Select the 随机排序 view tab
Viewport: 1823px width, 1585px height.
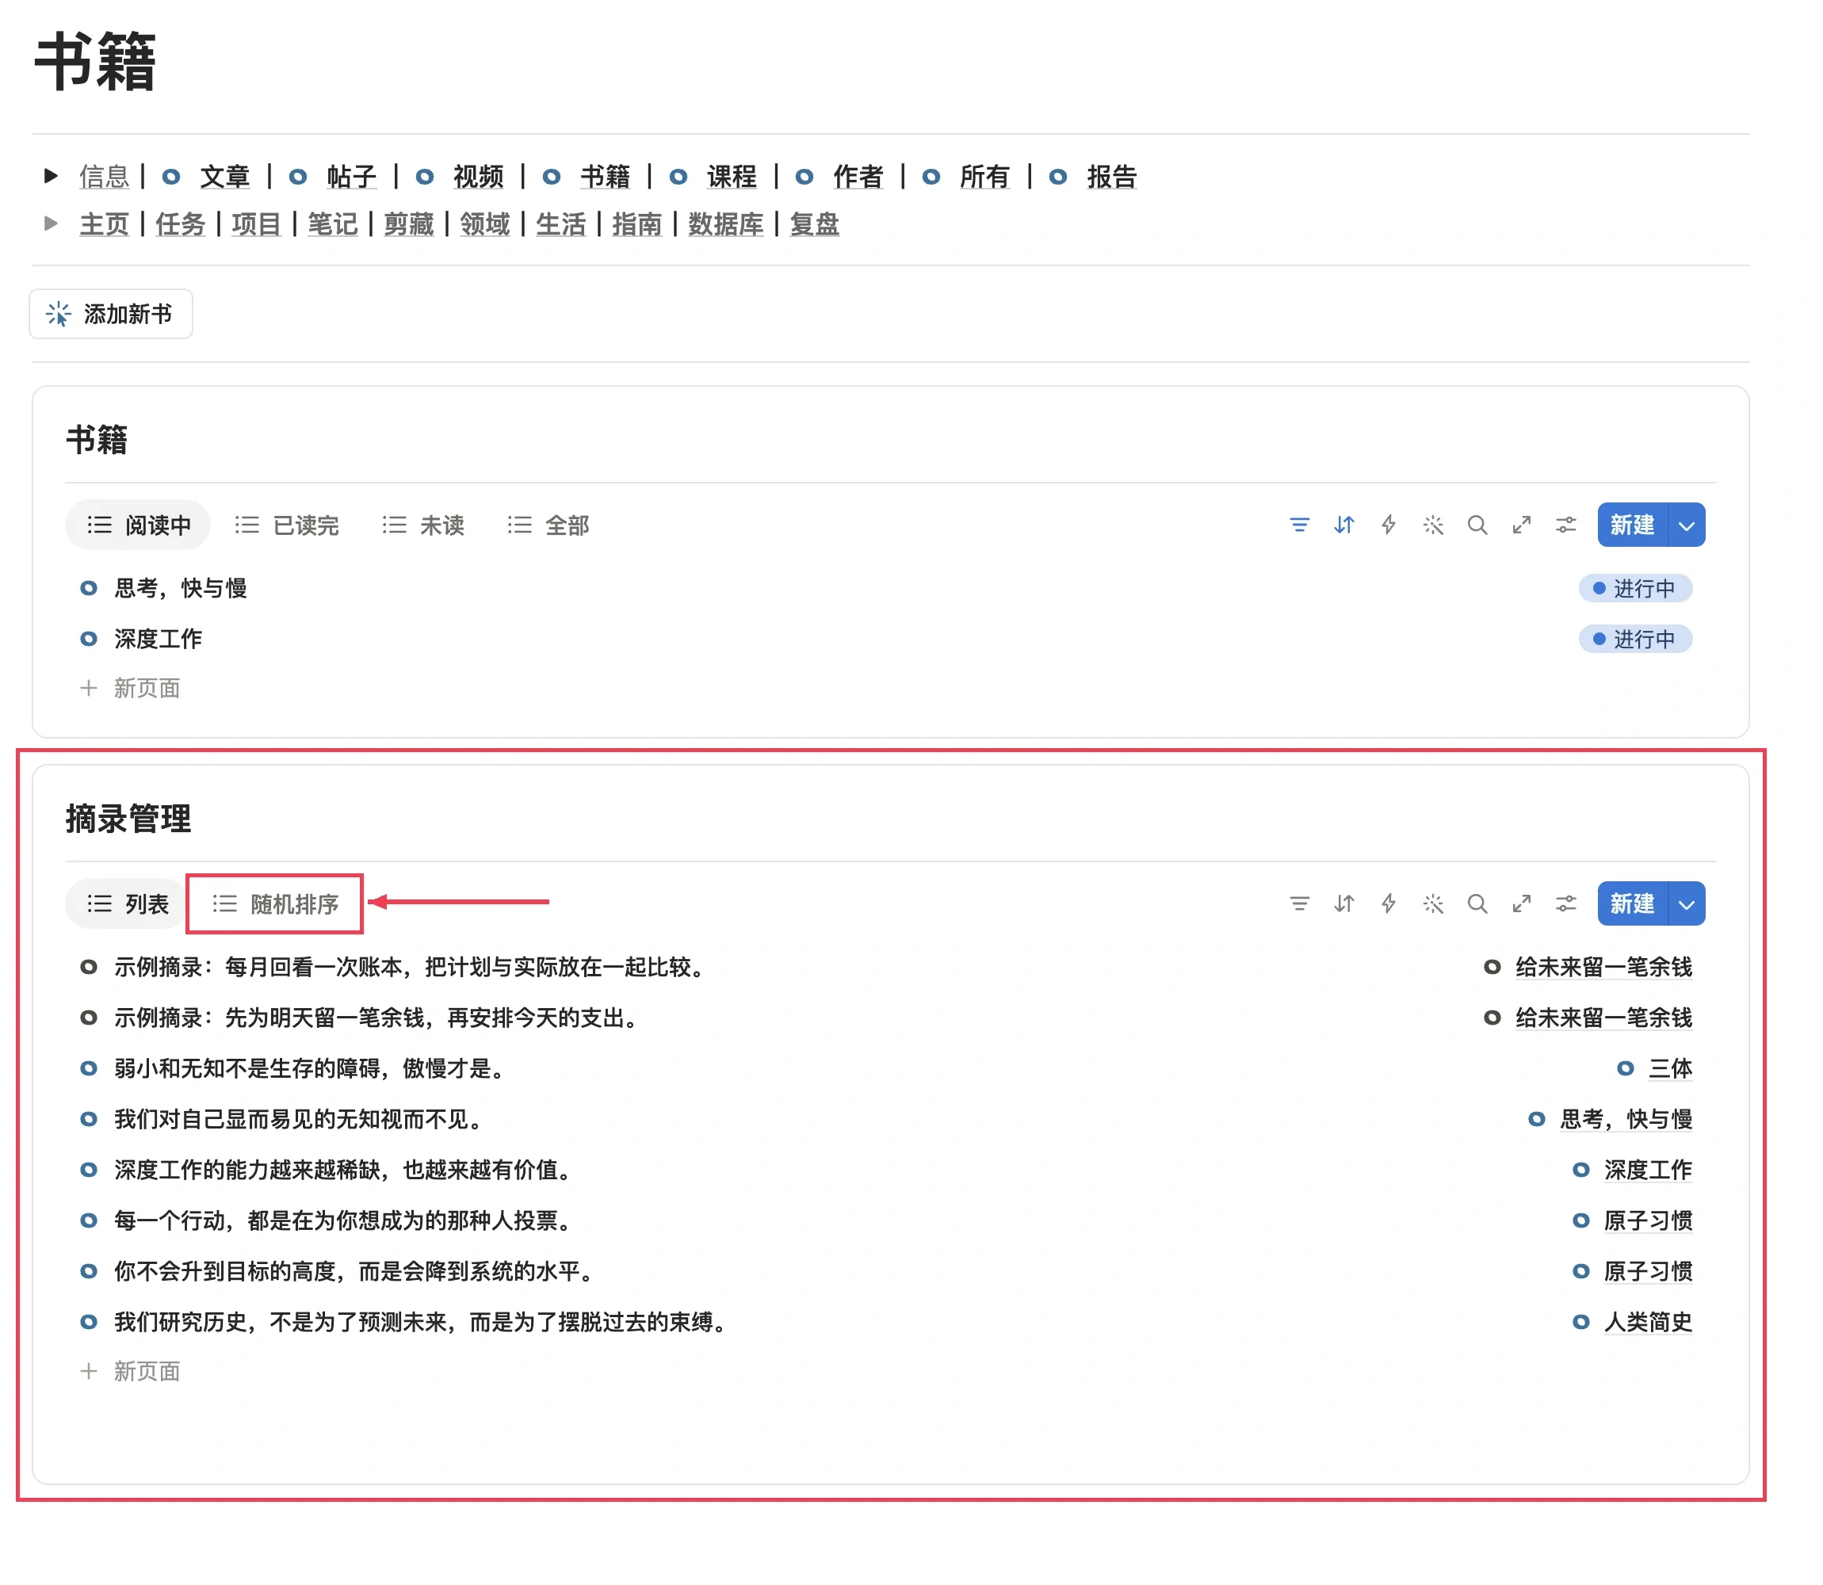click(275, 904)
